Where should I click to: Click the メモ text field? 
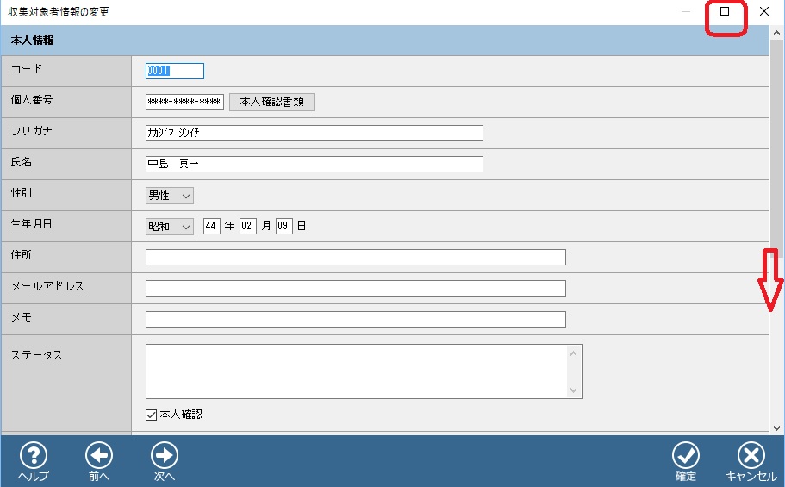pos(355,319)
